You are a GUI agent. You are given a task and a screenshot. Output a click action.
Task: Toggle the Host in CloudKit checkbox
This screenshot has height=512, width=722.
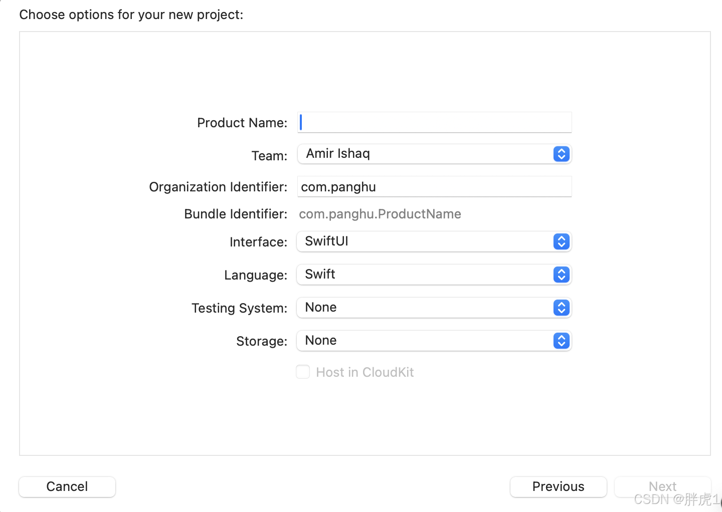pos(303,372)
